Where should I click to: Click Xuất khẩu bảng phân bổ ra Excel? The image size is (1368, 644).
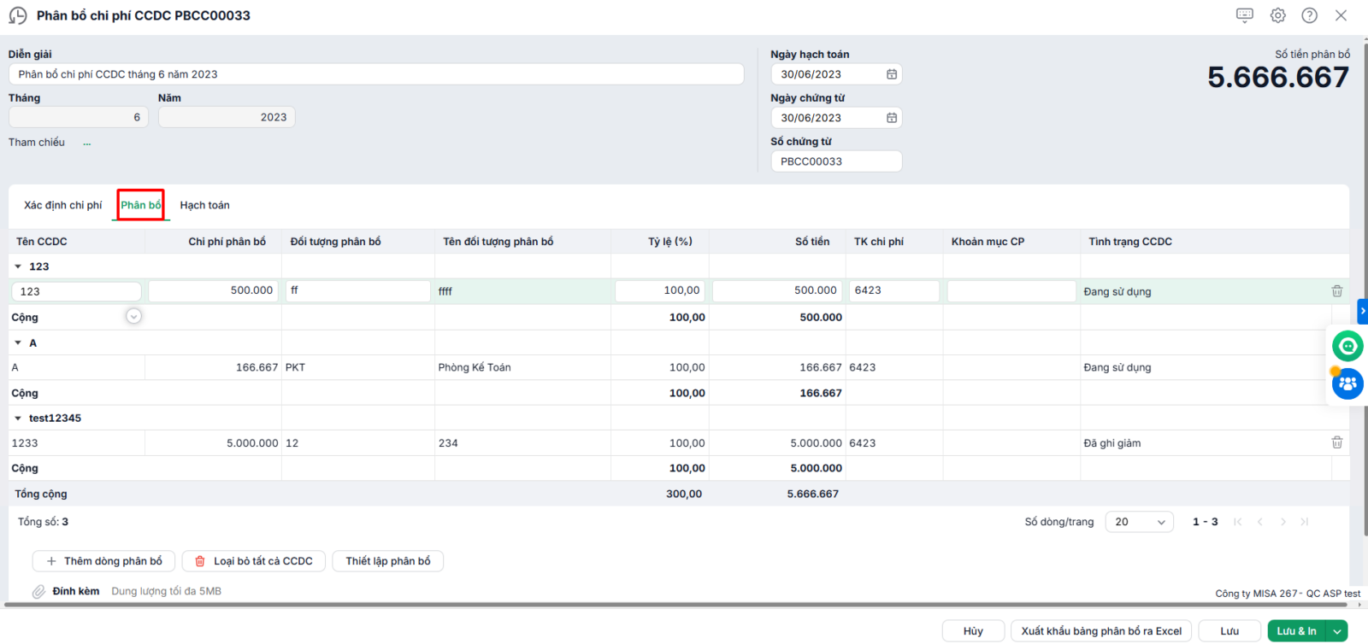pos(1101,631)
